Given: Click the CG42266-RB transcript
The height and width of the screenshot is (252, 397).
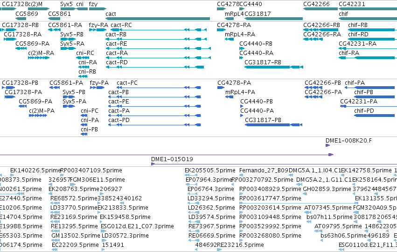Looking at the screenshot, I should coord(321,30).
